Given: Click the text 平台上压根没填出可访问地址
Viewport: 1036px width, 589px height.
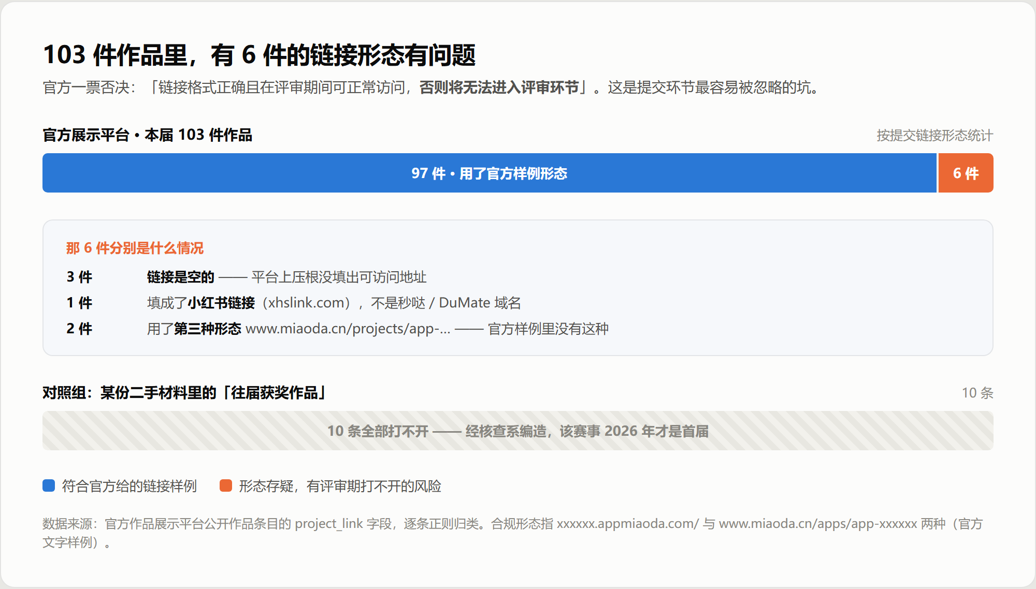Looking at the screenshot, I should coord(339,277).
